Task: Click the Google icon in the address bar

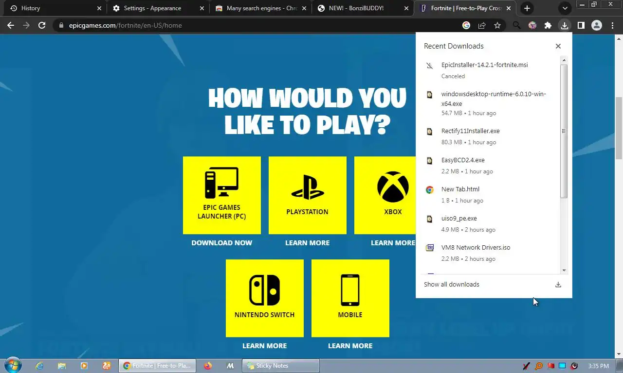Action: 466,25
